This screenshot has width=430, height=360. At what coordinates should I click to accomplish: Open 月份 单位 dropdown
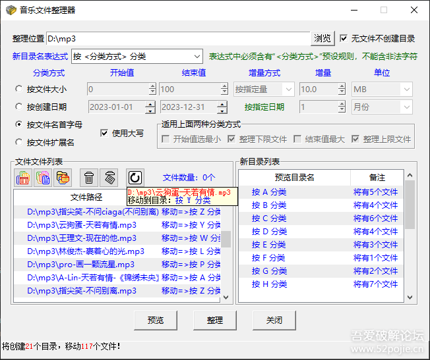407,107
